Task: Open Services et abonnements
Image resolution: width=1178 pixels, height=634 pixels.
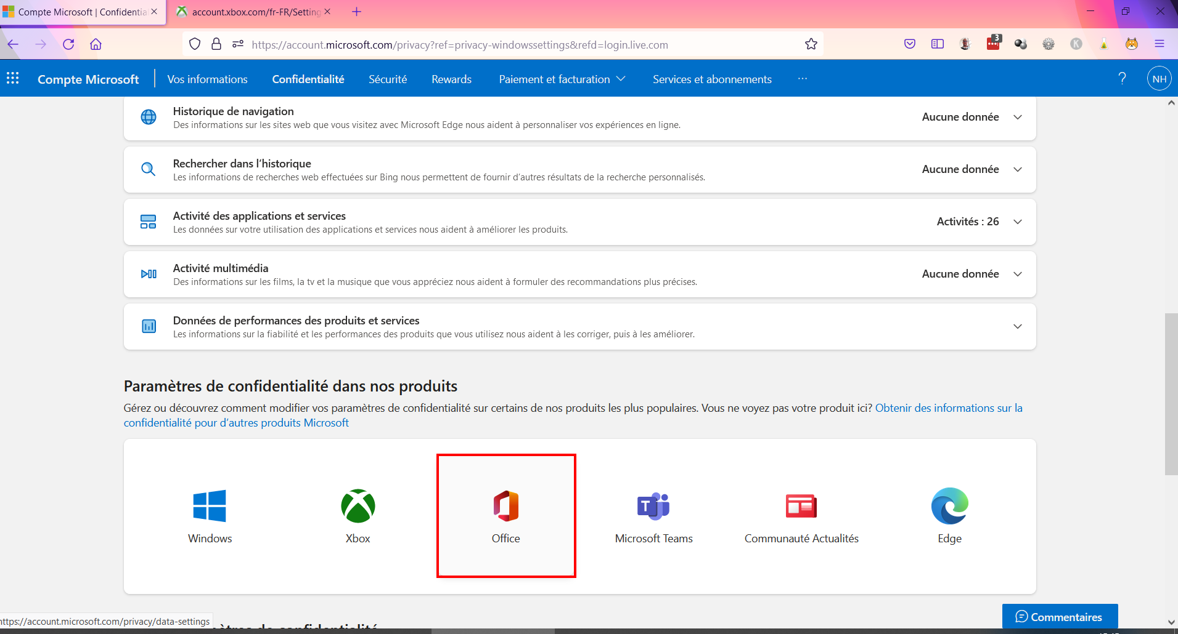Action: [x=712, y=79]
